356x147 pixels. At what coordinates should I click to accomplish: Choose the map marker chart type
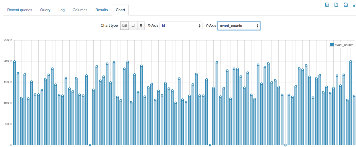(x=141, y=26)
